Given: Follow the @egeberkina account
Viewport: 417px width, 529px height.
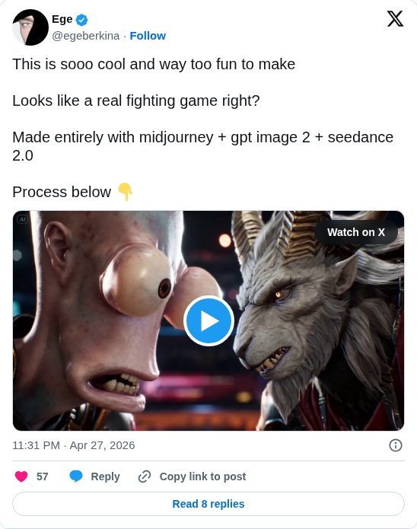Looking at the screenshot, I should pos(148,36).
